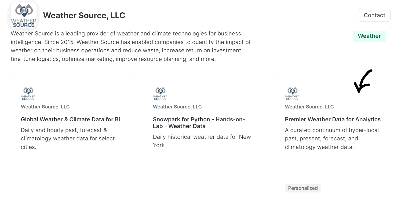Click the Personalized badge on the Premier card

[303, 188]
